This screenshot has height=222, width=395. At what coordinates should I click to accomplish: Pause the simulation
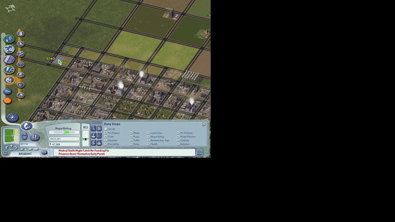coord(22,149)
